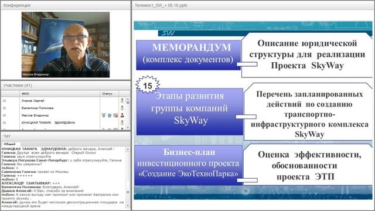Click Алексей's reply about демонстрационная площадка
Viewport: 375px width, 211px height.
pyautogui.click(x=63, y=204)
